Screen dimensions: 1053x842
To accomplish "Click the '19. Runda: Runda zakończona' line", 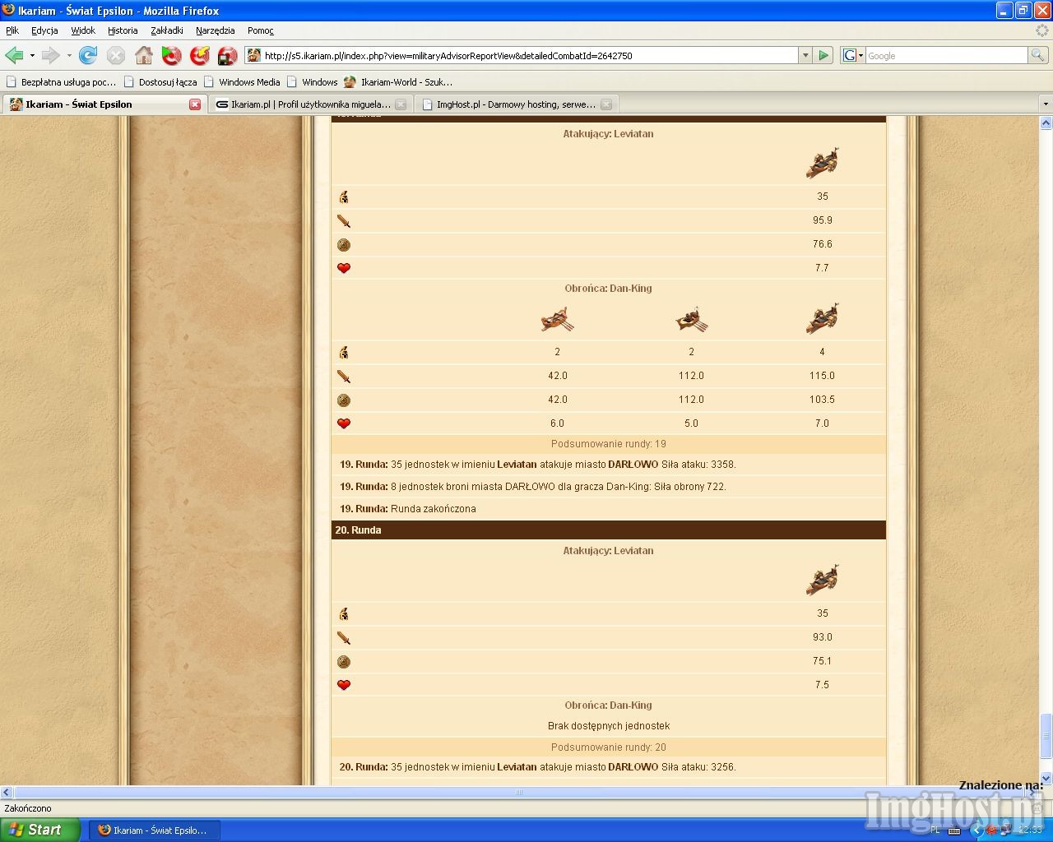I will (x=408, y=509).
